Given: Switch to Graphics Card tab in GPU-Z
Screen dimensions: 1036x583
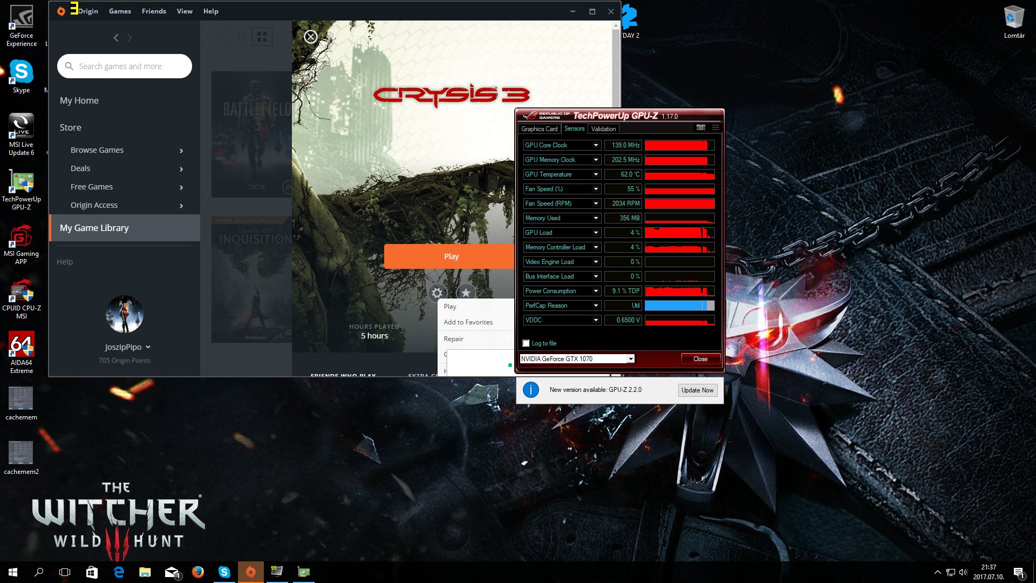Looking at the screenshot, I should [x=539, y=129].
